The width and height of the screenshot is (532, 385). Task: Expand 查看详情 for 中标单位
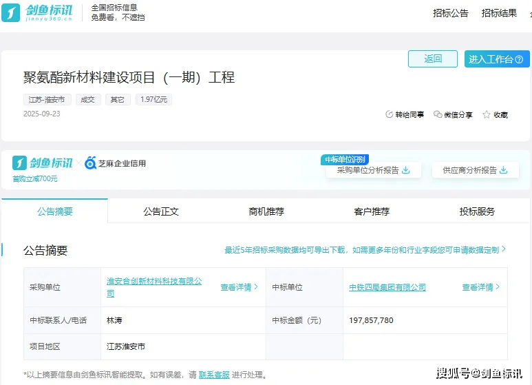coord(481,287)
